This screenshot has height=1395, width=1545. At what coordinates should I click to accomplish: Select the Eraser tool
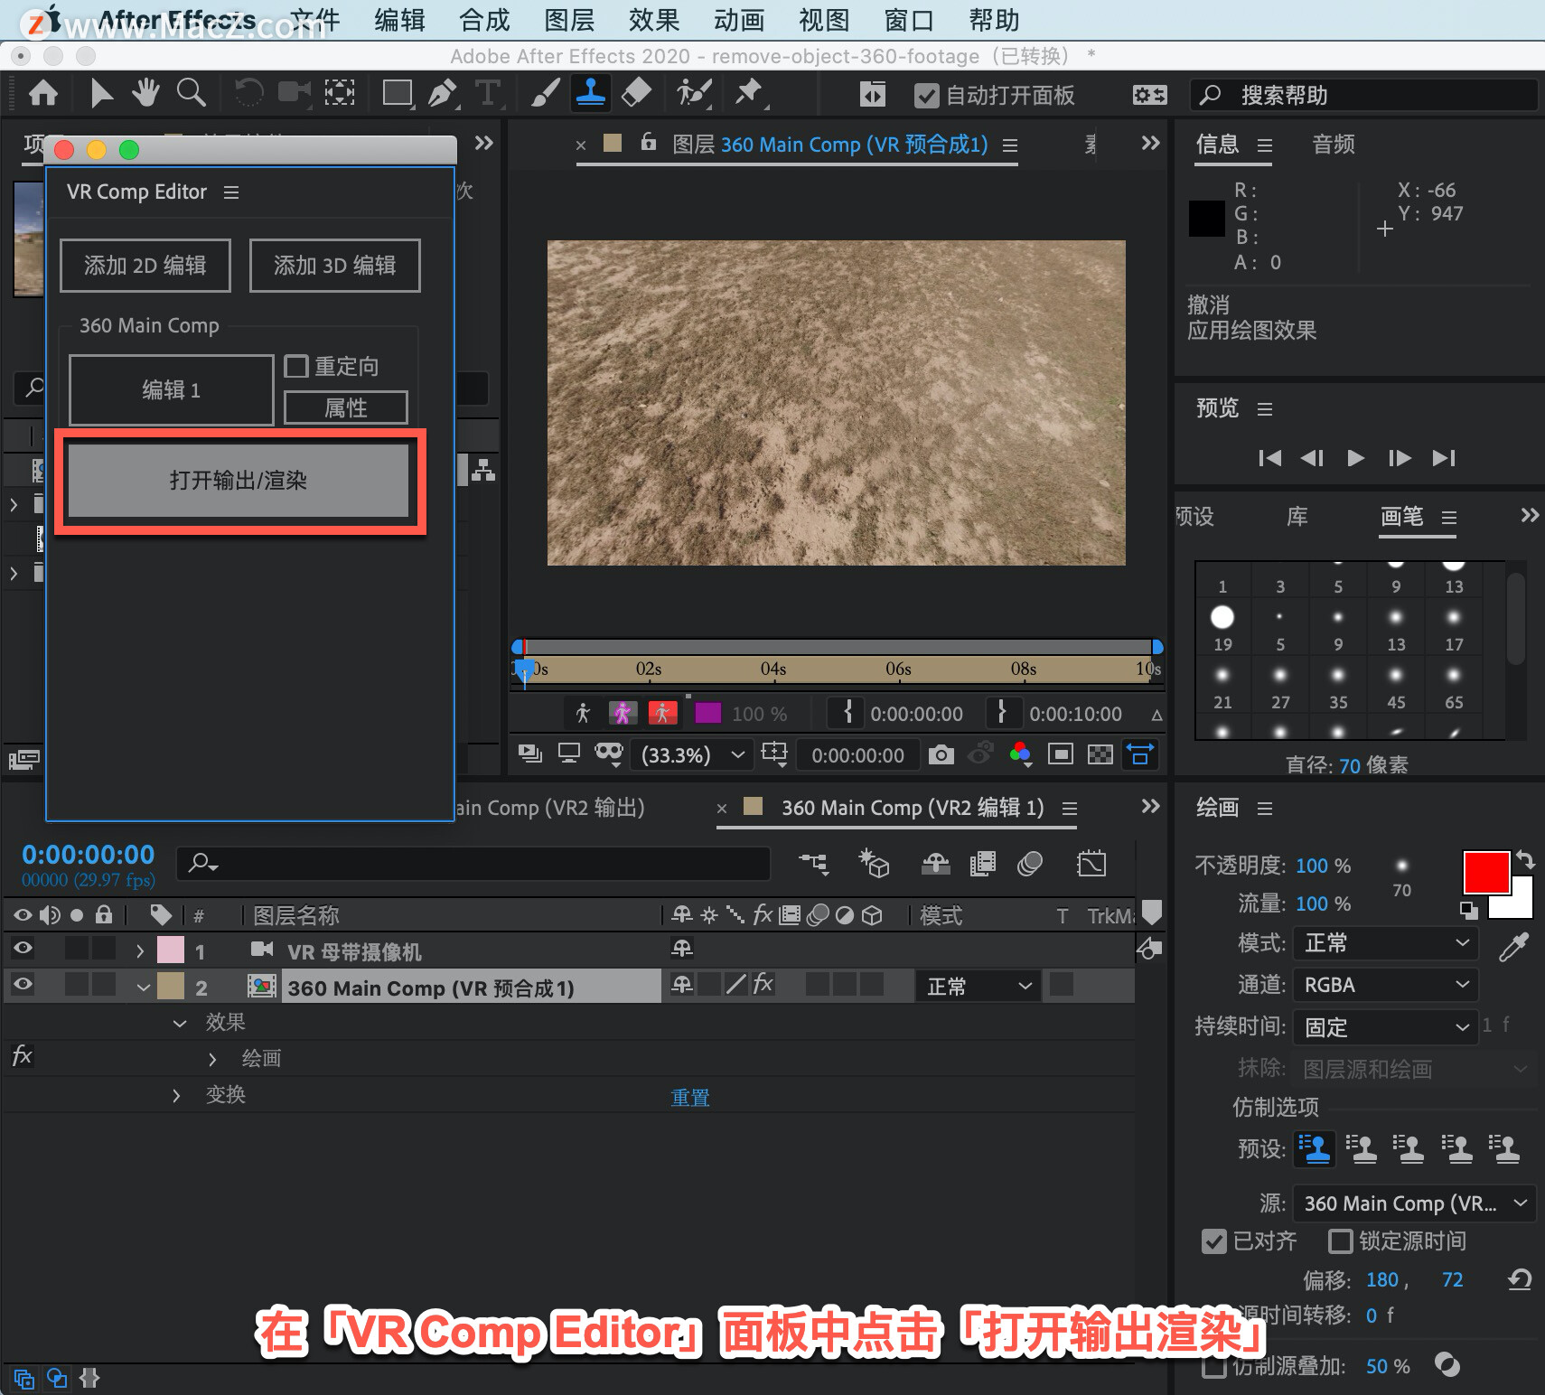637,93
